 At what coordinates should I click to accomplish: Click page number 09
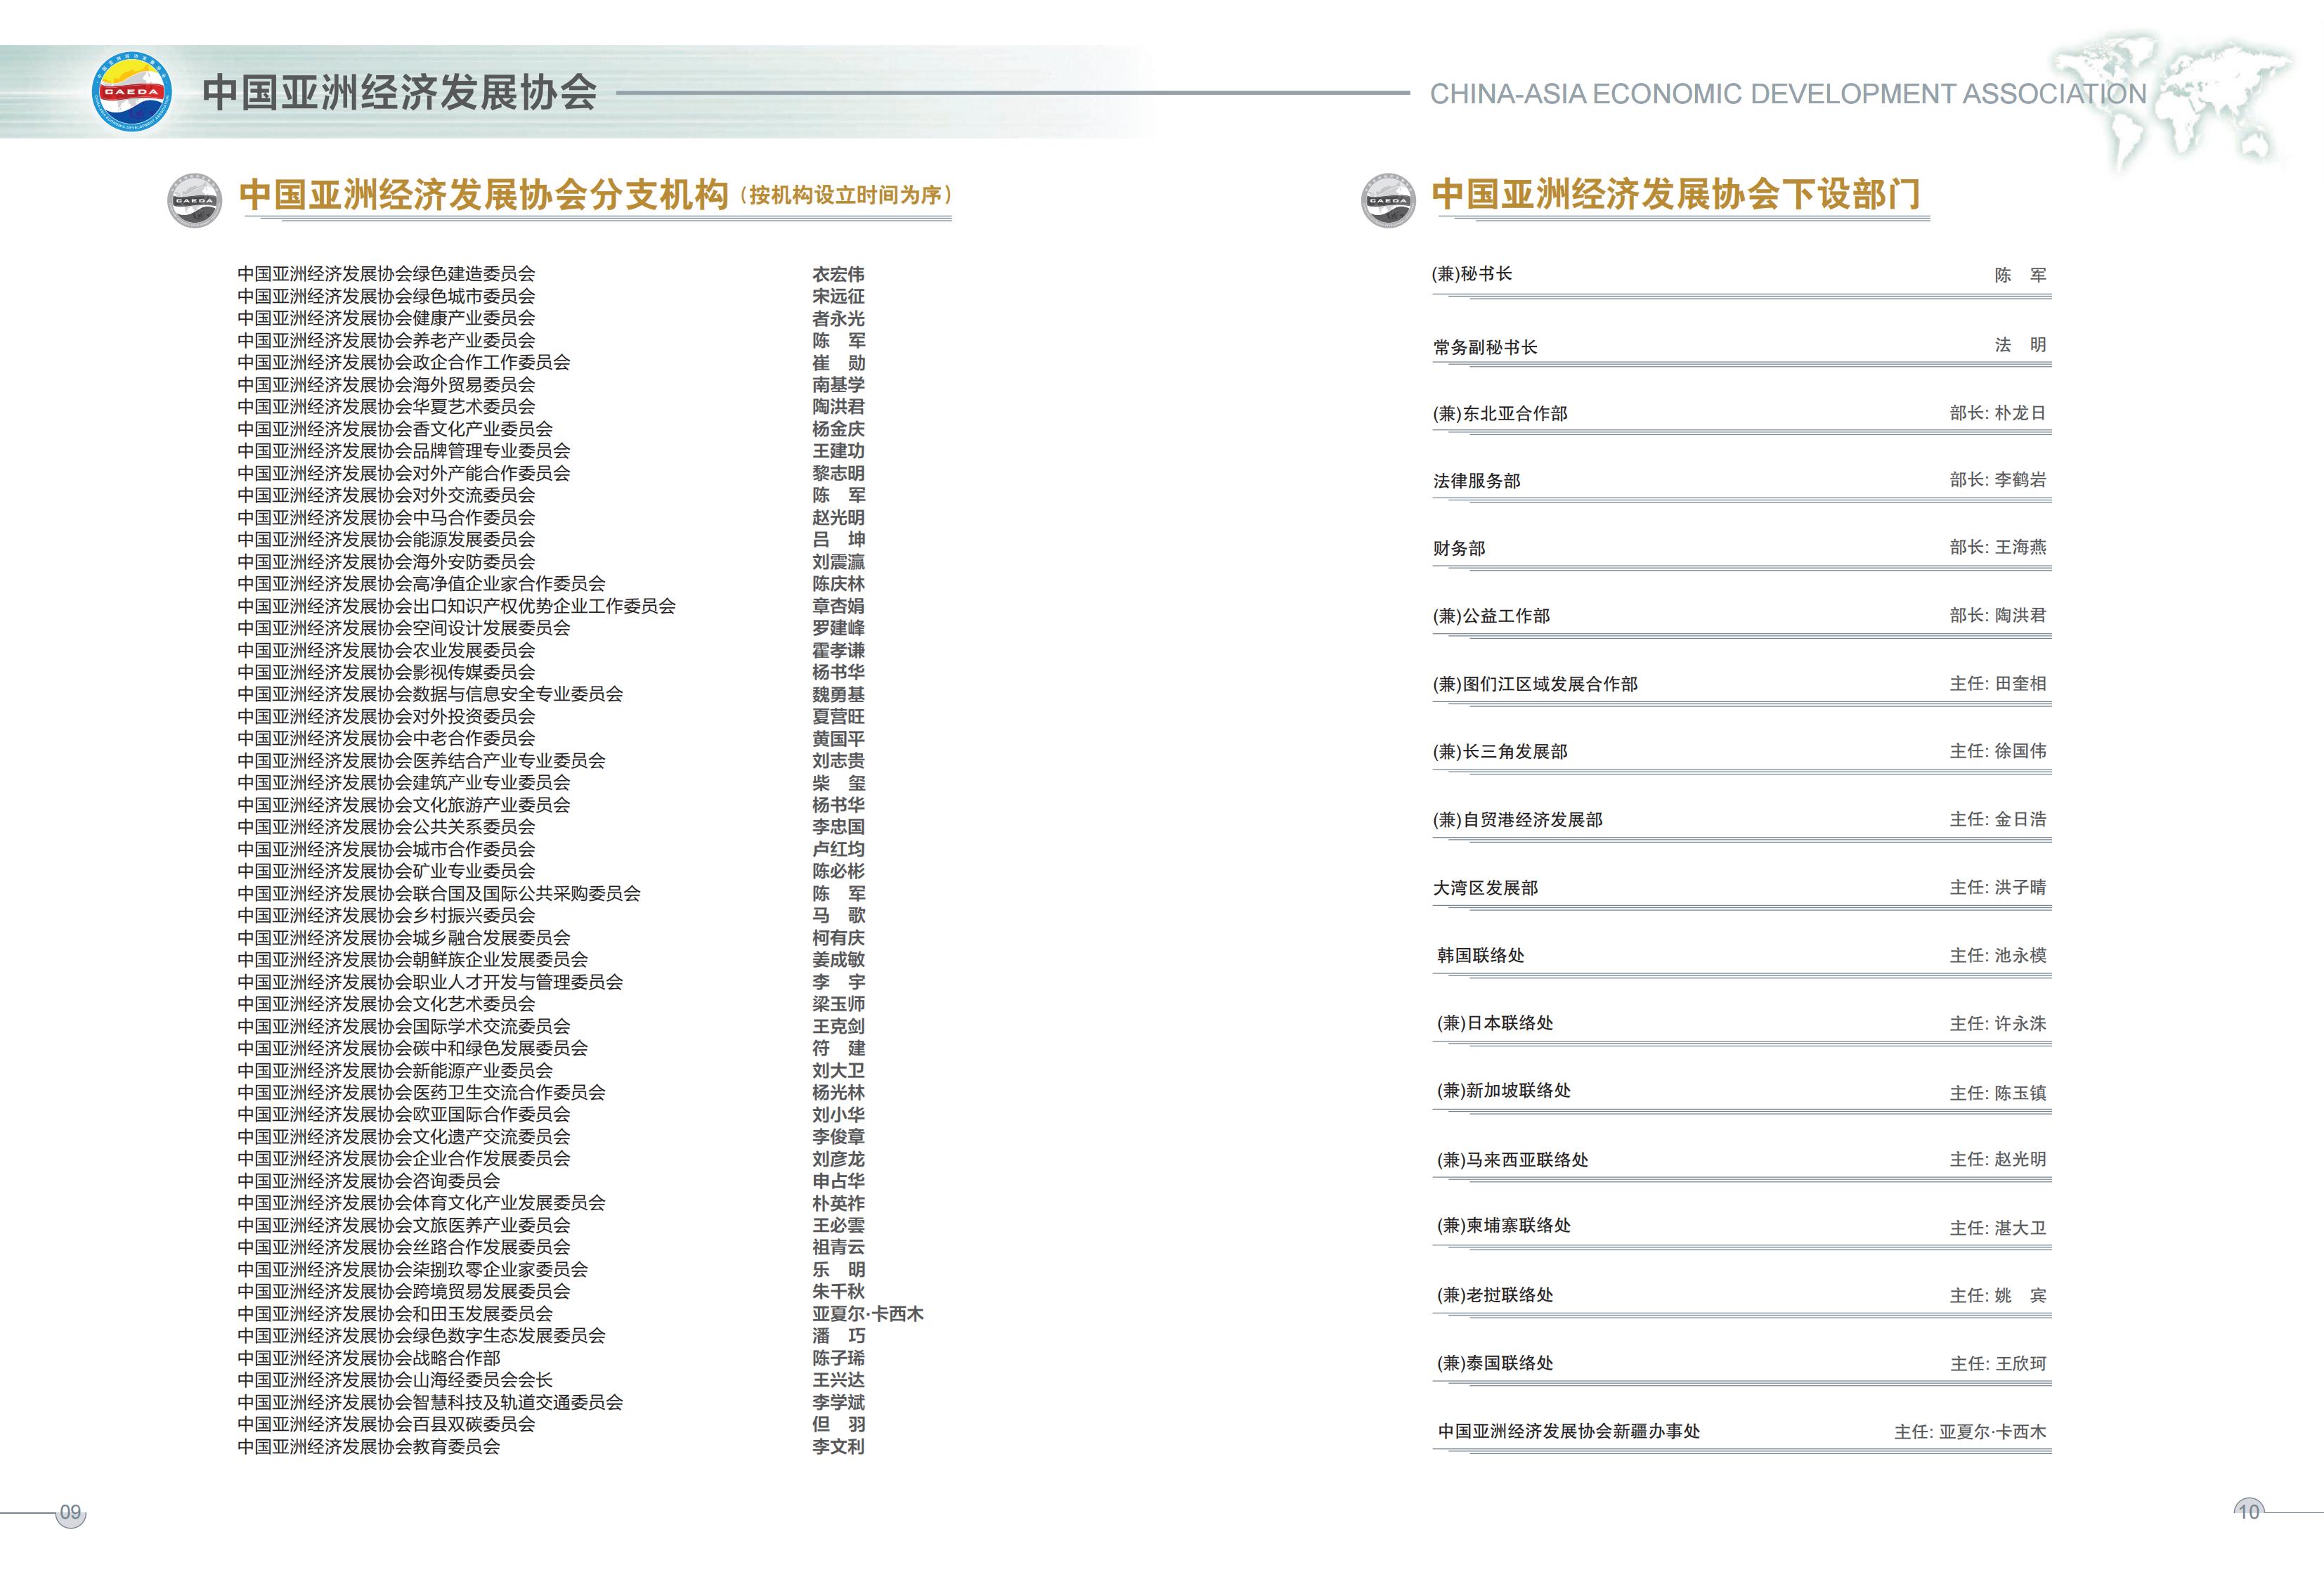tap(70, 1512)
